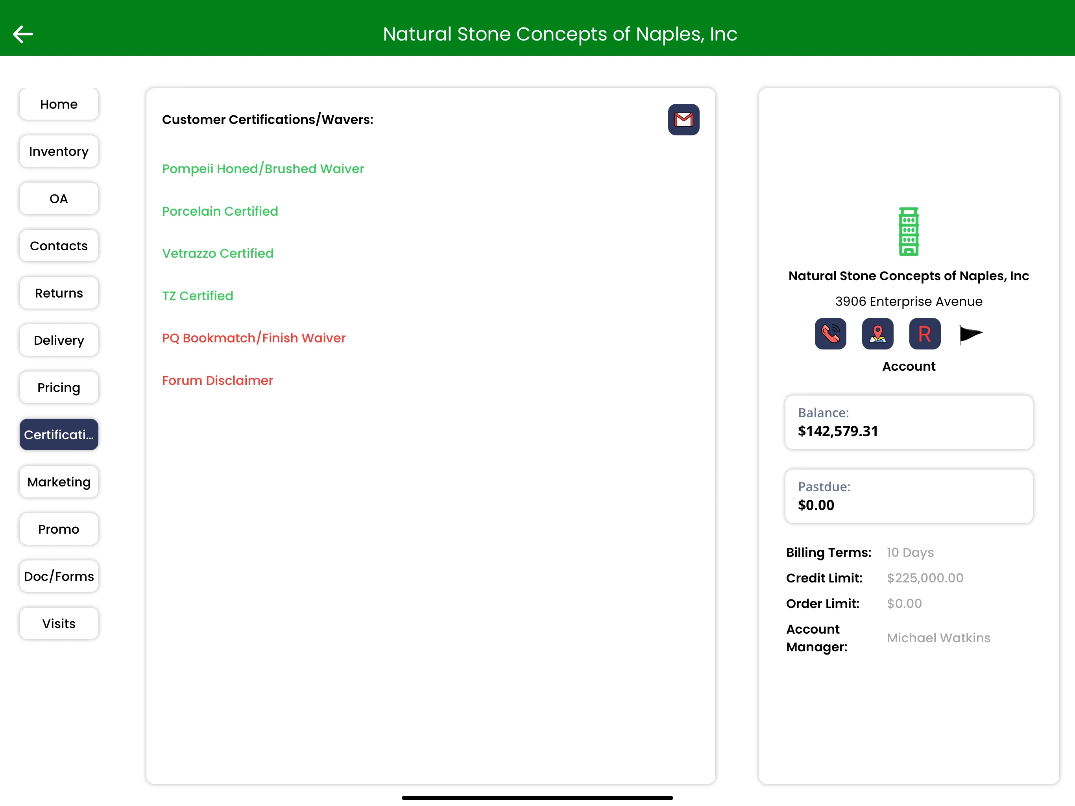Go to the Pricing section
The height and width of the screenshot is (806, 1075).
[x=59, y=387]
